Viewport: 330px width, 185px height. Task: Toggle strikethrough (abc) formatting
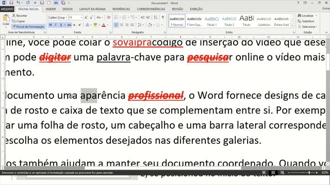point(69,25)
